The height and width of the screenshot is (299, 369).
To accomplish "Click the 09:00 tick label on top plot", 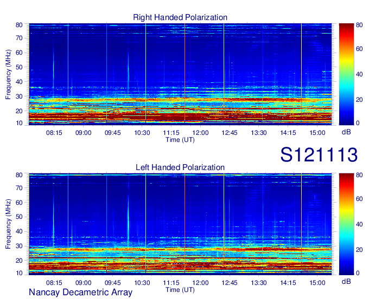I will [84, 133].
